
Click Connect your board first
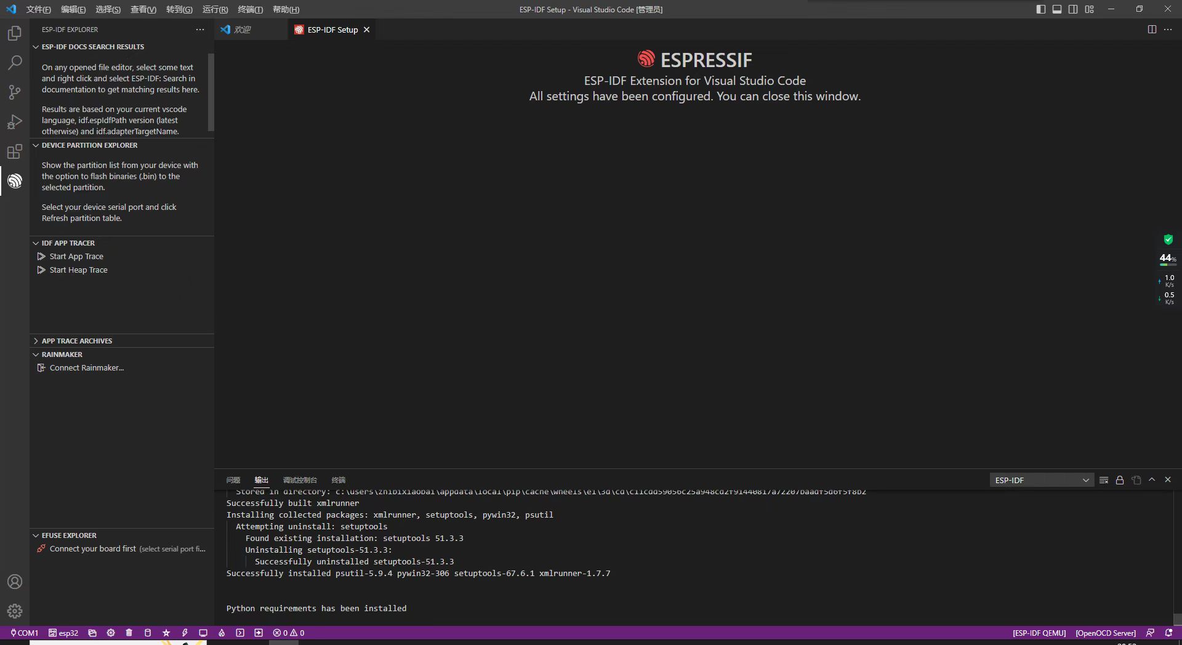coord(92,549)
